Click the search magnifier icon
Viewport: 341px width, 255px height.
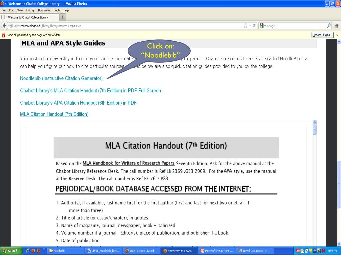[329, 26]
